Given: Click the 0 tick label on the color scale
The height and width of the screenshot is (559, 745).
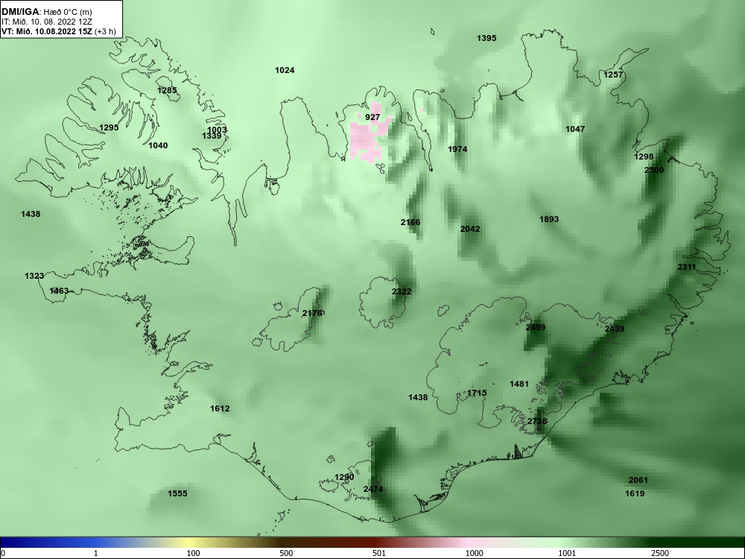Looking at the screenshot, I should (x=3, y=553).
